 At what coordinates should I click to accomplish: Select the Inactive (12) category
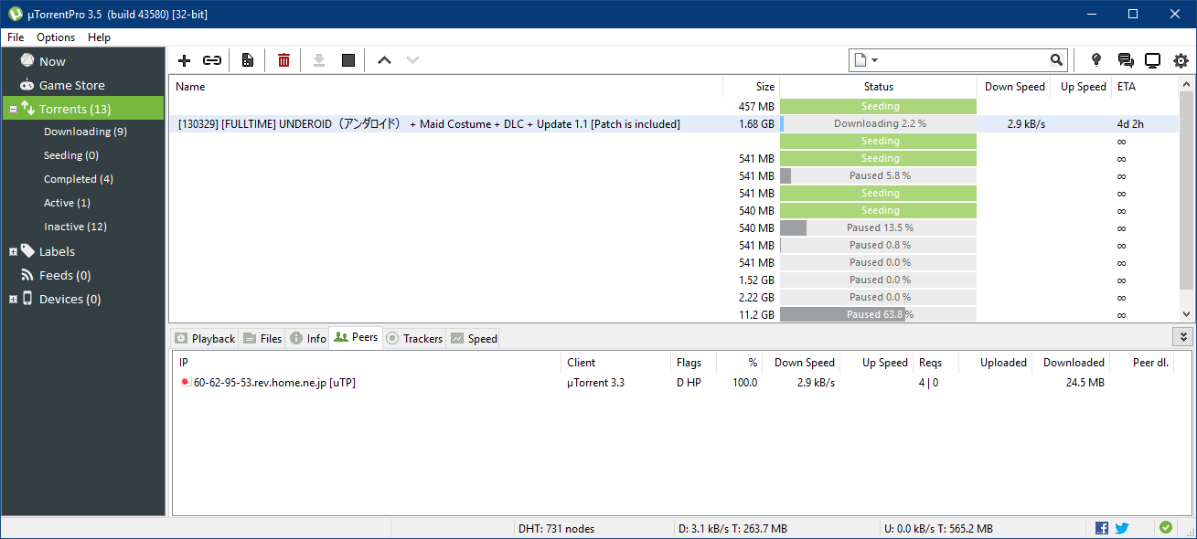[x=75, y=227]
